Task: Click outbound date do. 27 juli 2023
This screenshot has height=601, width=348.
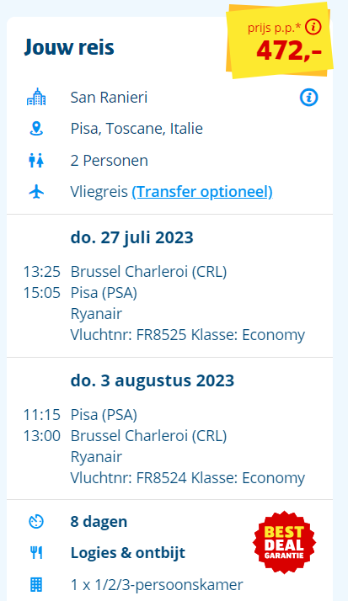Action: 132,237
